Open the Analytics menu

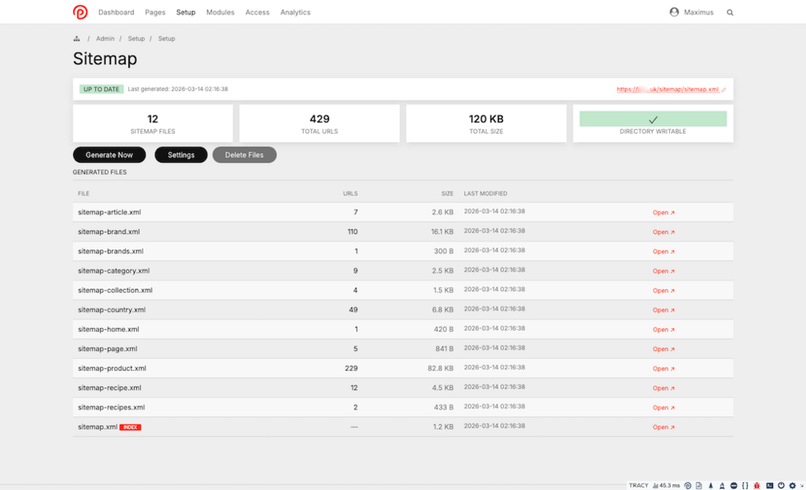click(295, 12)
